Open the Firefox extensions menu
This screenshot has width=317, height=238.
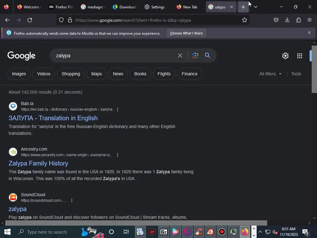pos(298,20)
